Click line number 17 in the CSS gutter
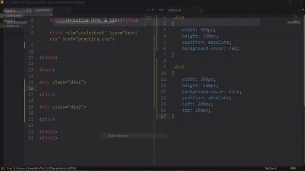Screen dimensions: 305x171 163,116
